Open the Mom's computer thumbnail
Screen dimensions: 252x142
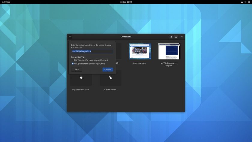140,51
